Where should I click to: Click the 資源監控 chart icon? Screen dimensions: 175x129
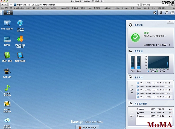(130, 51)
